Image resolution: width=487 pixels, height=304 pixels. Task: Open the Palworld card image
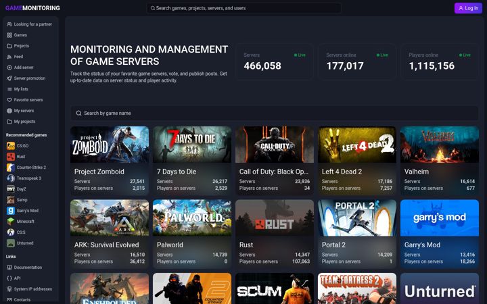click(192, 218)
